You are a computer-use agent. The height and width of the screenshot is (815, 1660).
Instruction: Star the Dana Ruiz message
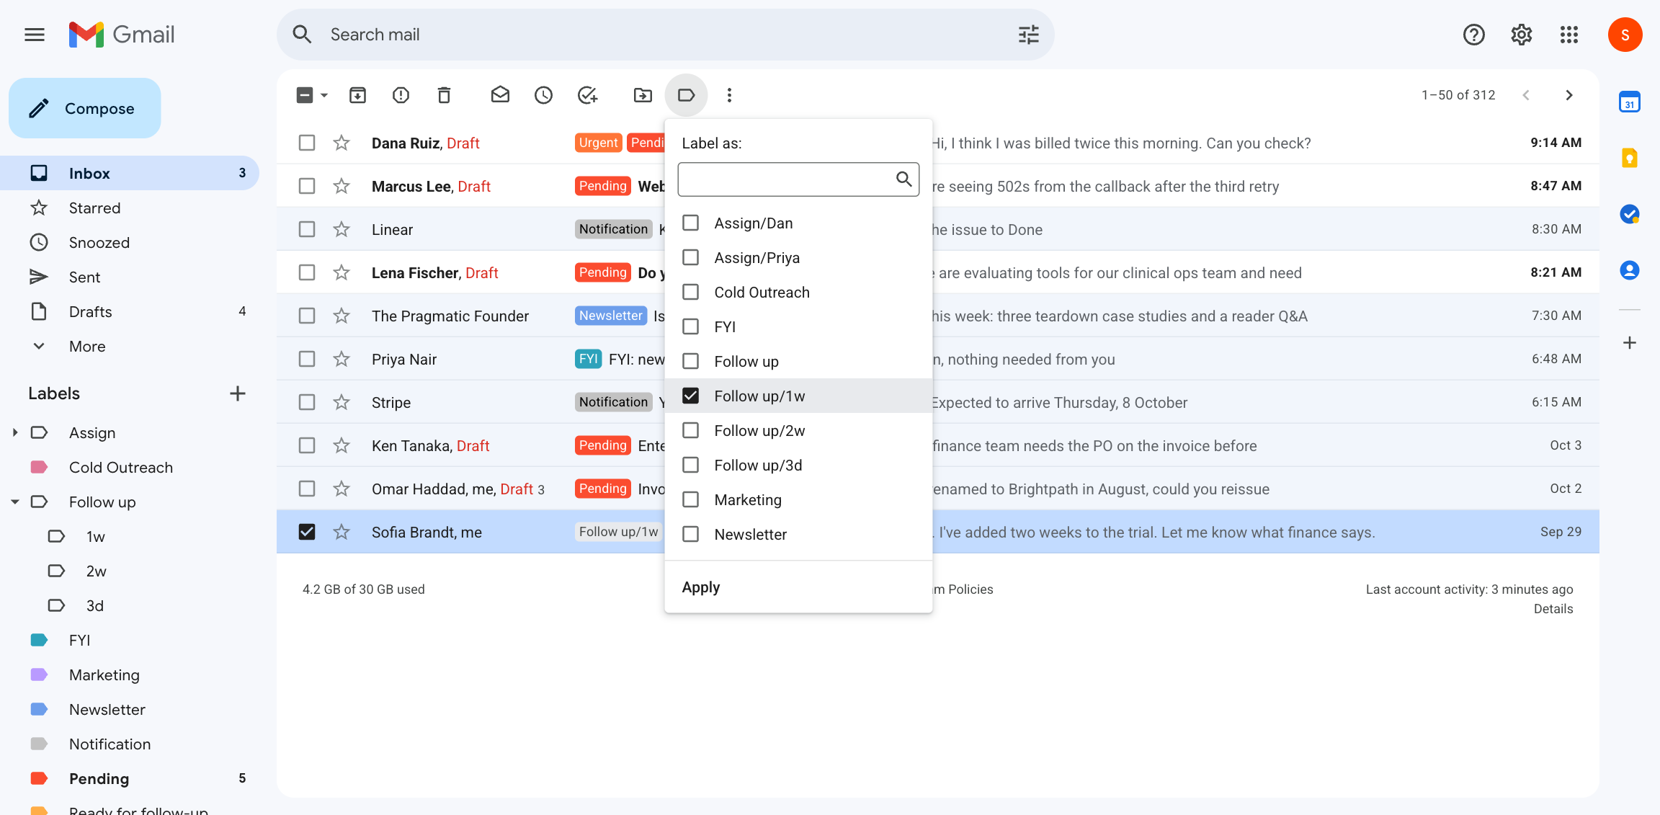[x=342, y=143]
